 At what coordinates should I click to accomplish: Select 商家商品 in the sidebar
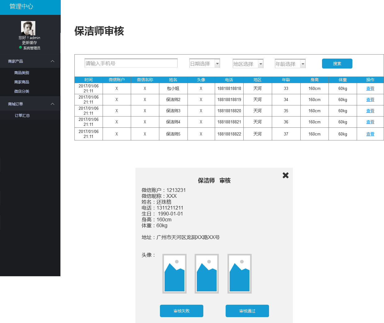(22, 82)
